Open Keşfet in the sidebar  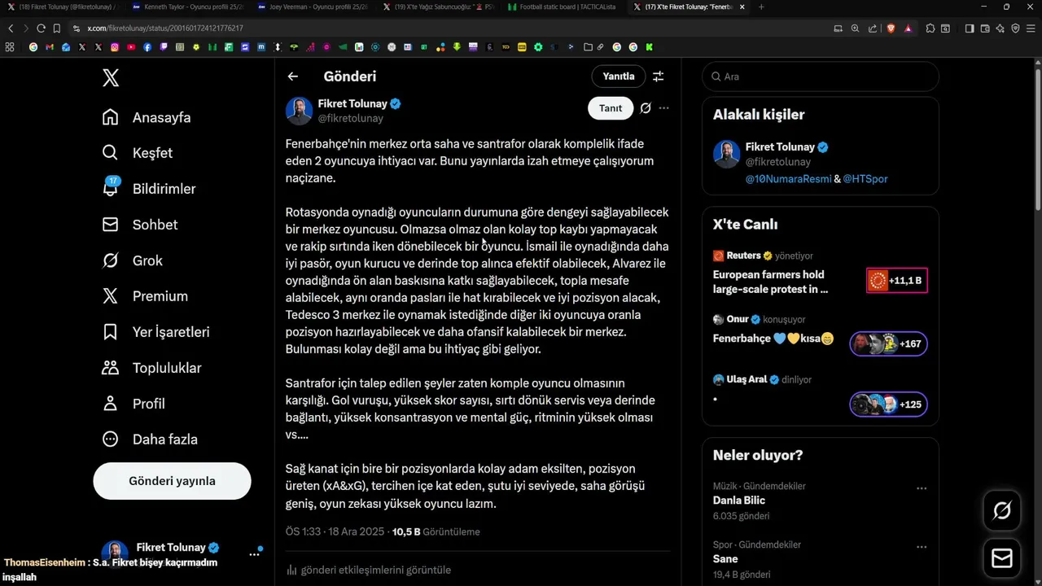(137, 153)
